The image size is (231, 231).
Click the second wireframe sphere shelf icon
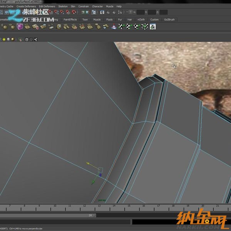click(12, 27)
